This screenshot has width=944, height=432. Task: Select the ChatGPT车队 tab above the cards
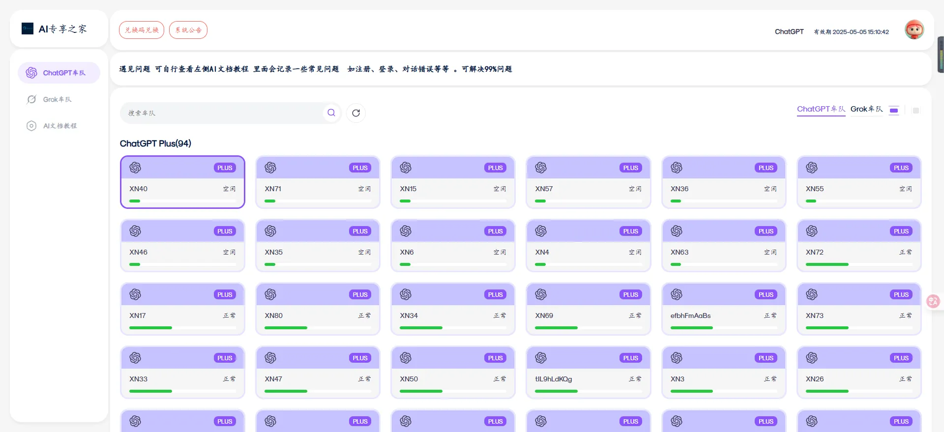pos(821,109)
